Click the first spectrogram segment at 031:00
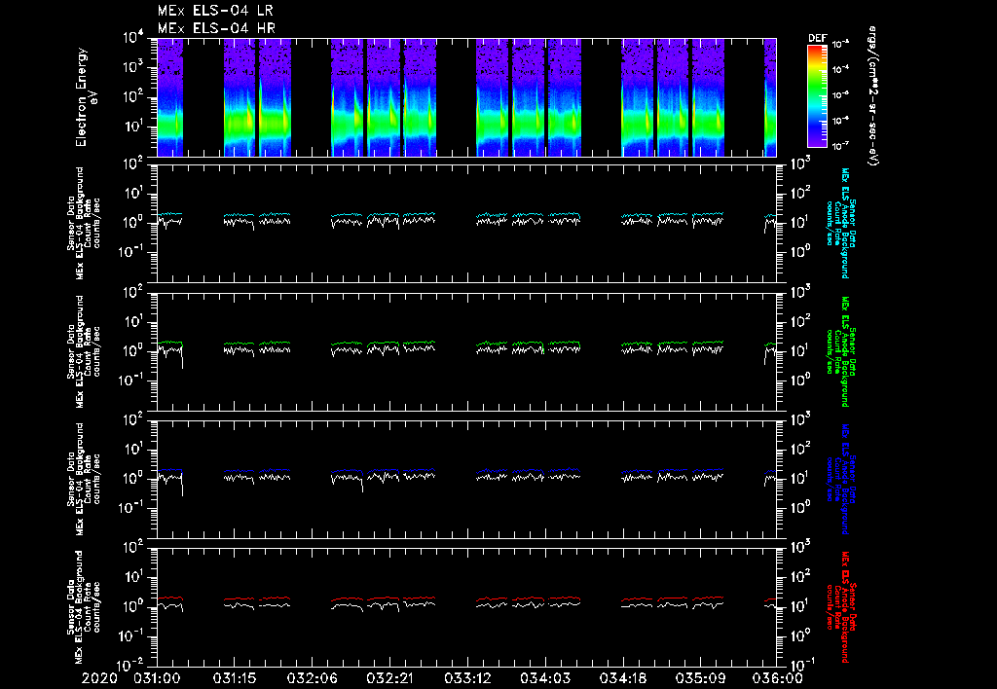Image resolution: width=997 pixels, height=689 pixels. tap(169, 97)
